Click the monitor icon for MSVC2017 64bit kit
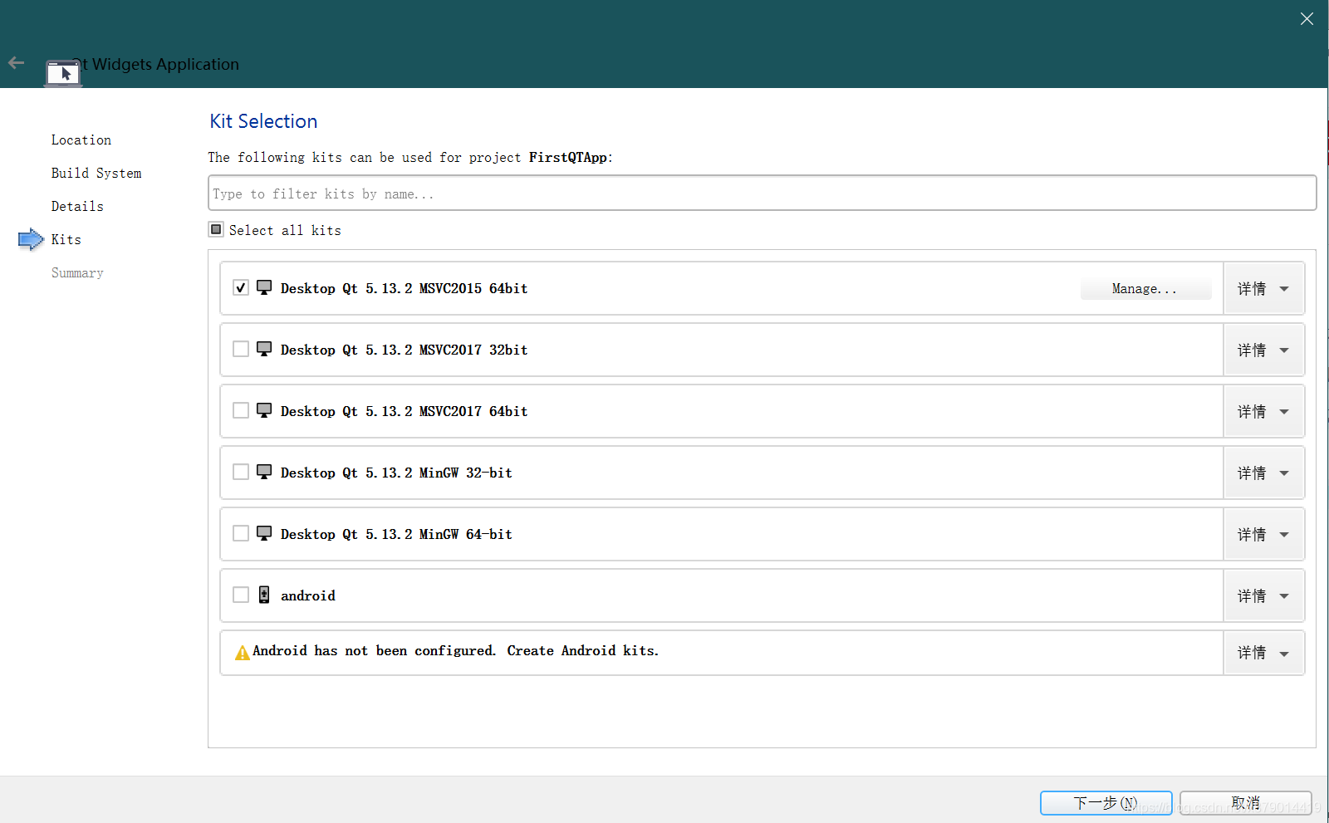The image size is (1329, 823). (x=264, y=410)
